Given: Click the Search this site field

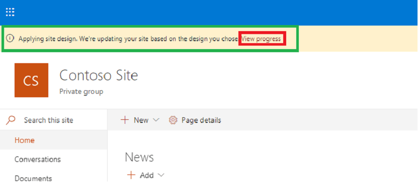Looking at the screenshot, I should [54, 120].
